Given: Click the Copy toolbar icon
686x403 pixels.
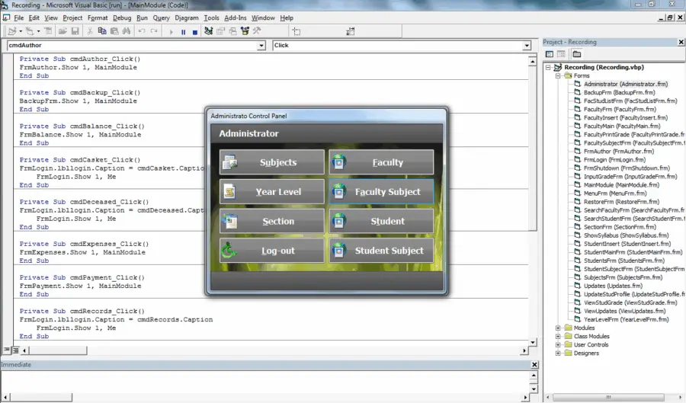Looking at the screenshot, I should coord(102,31).
